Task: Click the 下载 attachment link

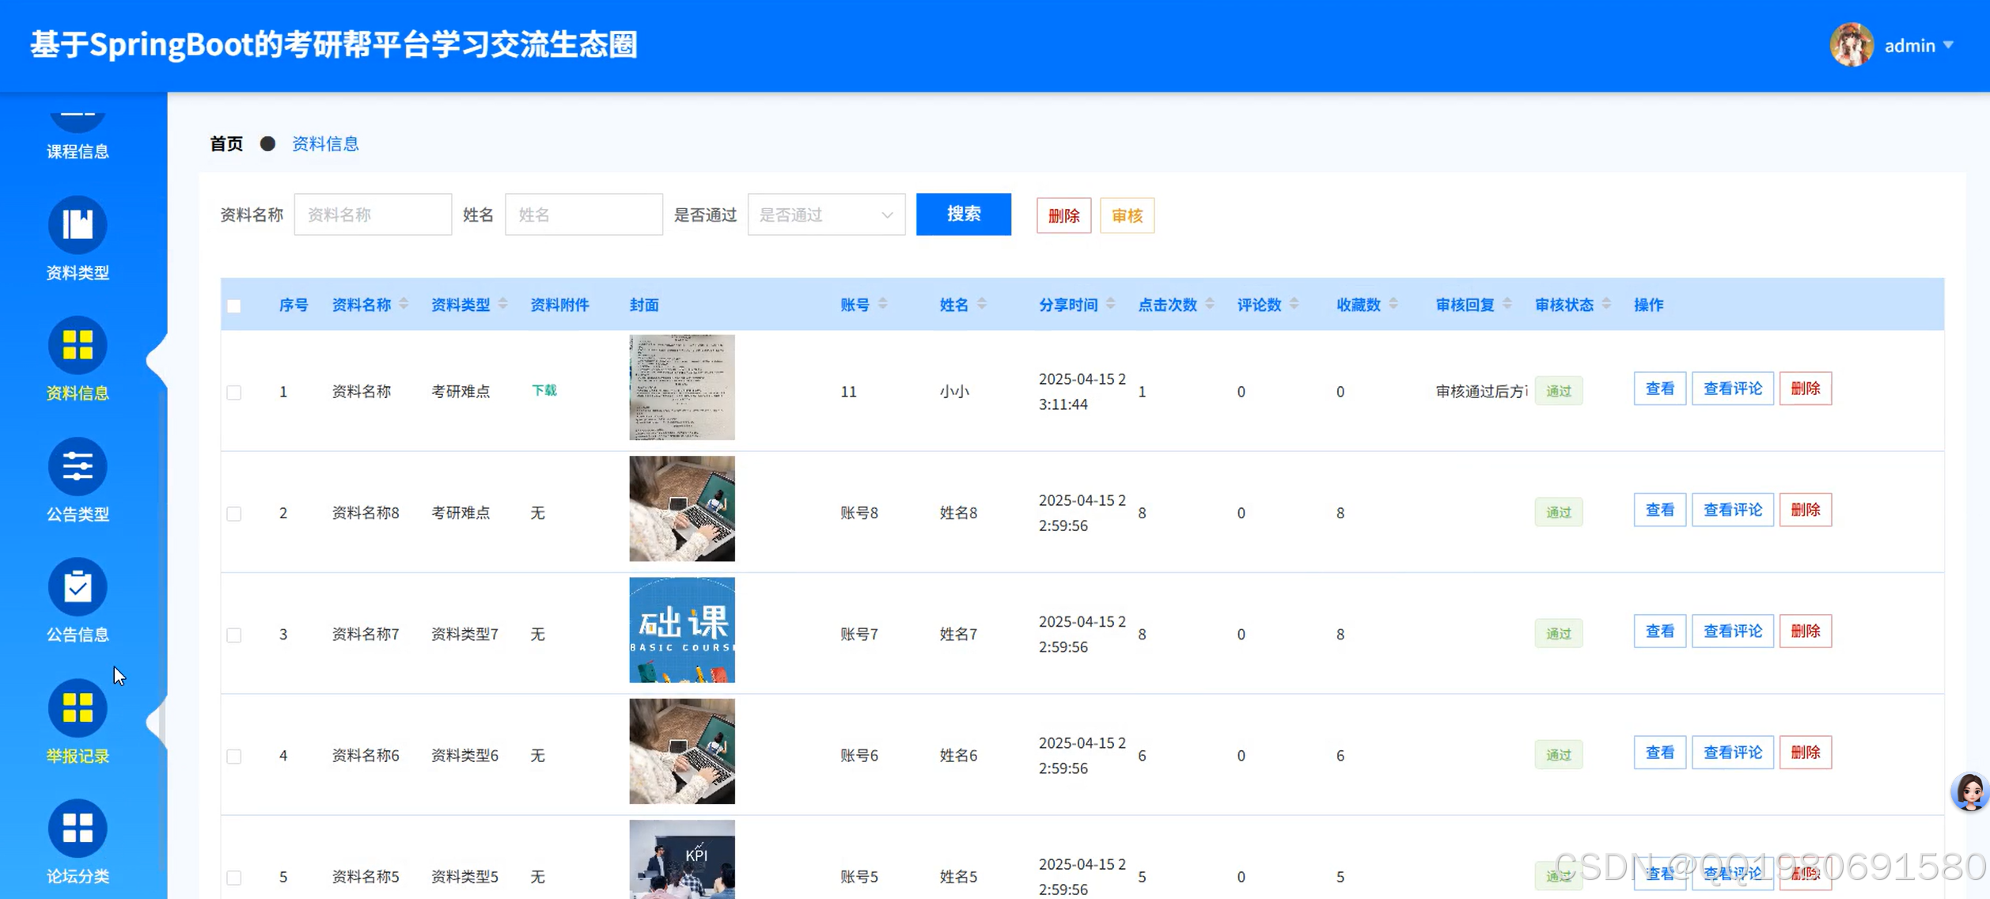Action: click(x=544, y=390)
